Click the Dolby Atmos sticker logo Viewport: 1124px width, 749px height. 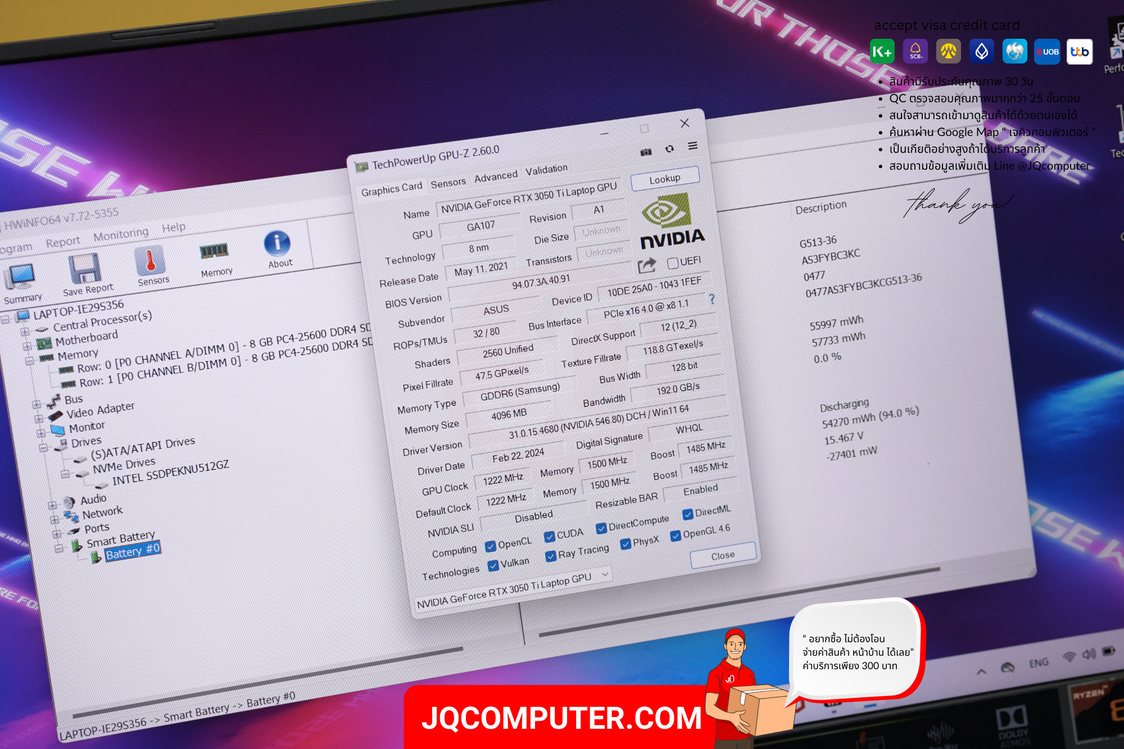(x=1012, y=725)
